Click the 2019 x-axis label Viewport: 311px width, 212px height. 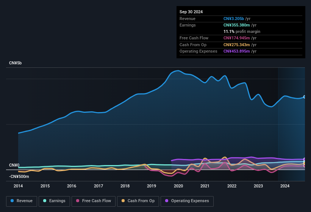pos(152,186)
